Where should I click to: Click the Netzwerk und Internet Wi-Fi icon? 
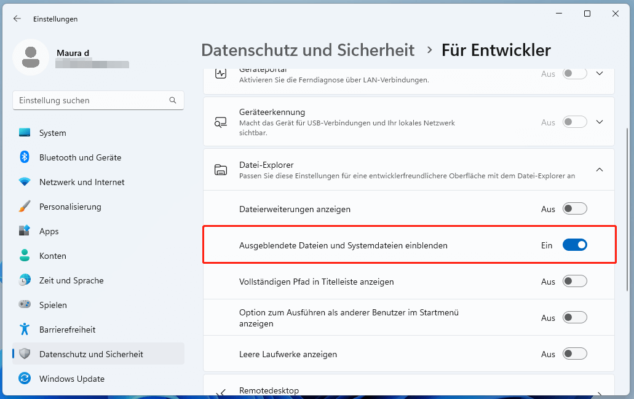click(25, 182)
